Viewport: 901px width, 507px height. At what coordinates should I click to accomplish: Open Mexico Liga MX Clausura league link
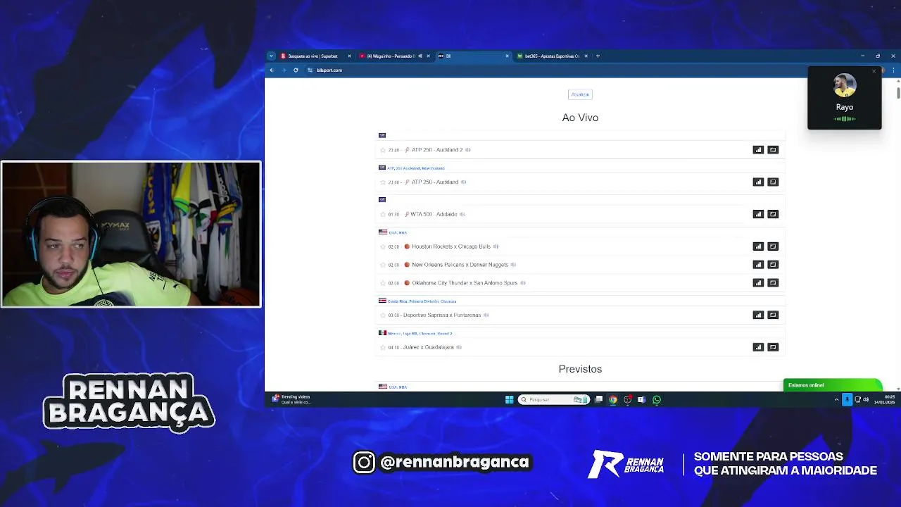(420, 334)
